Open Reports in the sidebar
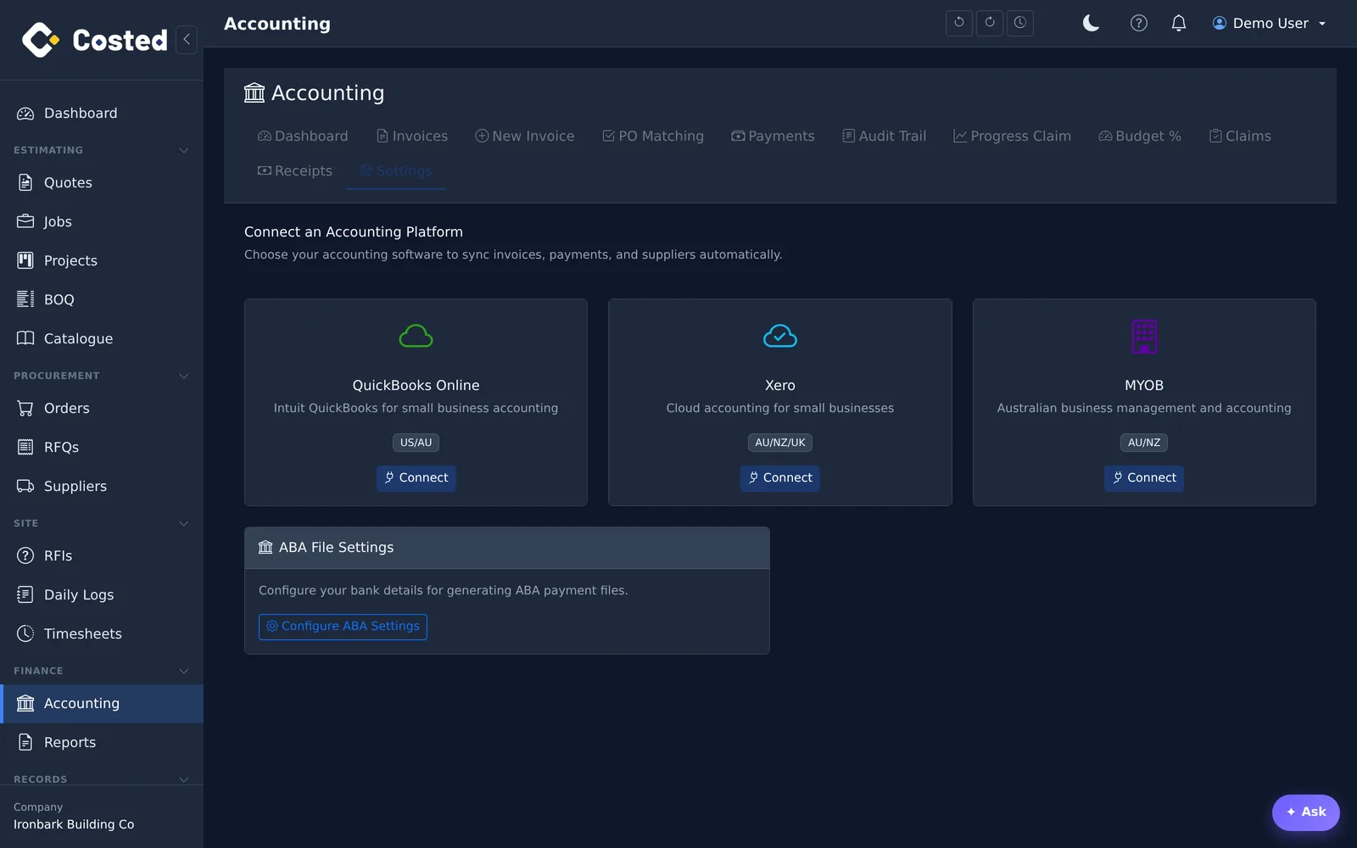This screenshot has height=848, width=1357. click(102, 743)
